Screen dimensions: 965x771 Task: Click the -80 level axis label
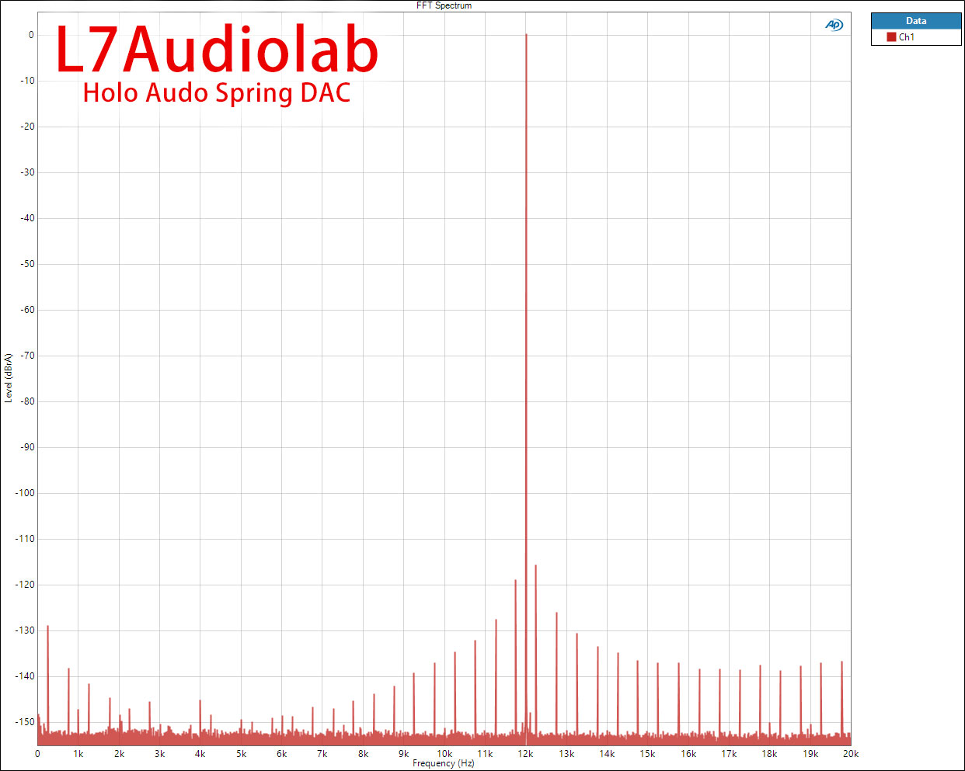pos(27,401)
